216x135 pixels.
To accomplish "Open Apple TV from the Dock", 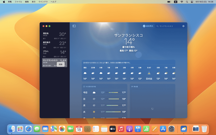I will pos(113,129).
